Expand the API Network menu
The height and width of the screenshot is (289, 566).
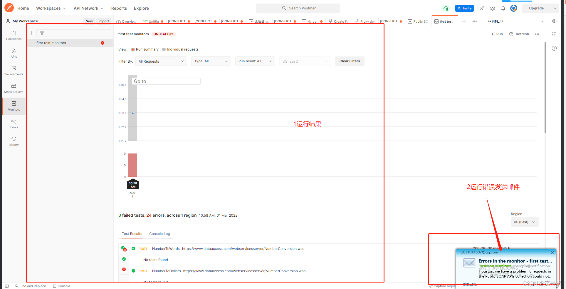pos(88,8)
